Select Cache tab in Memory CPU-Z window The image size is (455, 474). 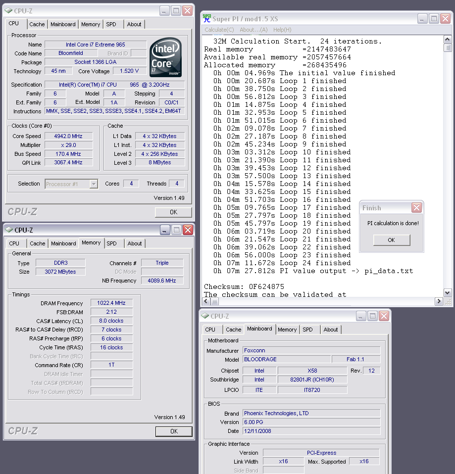pyautogui.click(x=38, y=243)
